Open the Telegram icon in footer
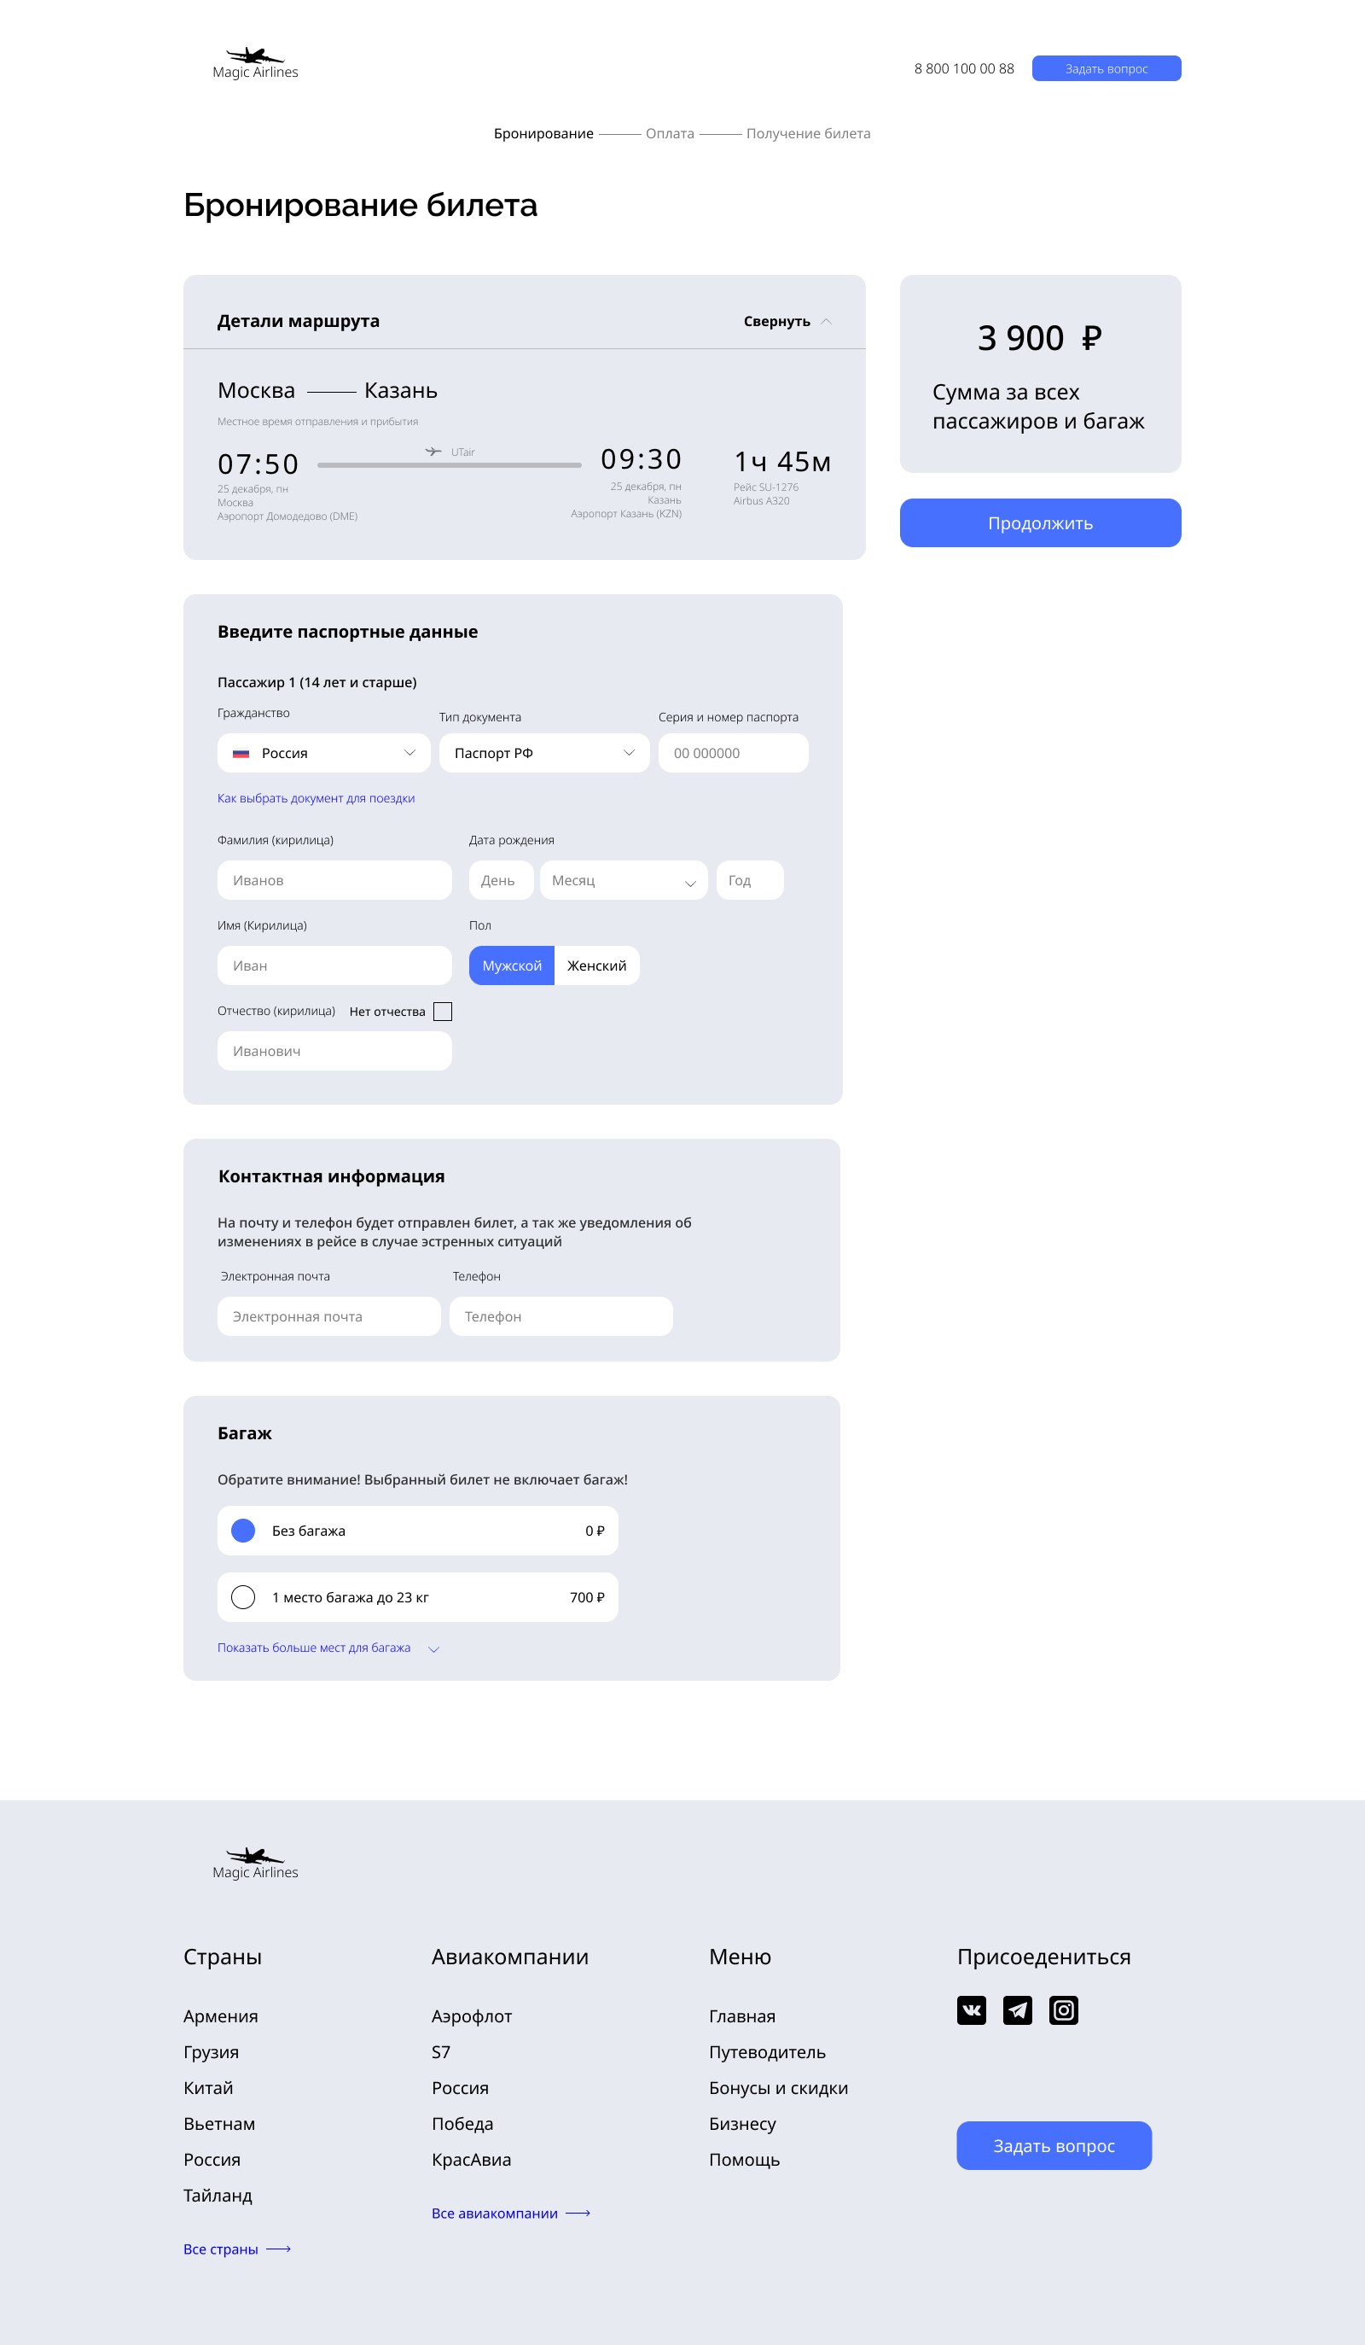This screenshot has width=1365, height=2345. point(1017,2010)
